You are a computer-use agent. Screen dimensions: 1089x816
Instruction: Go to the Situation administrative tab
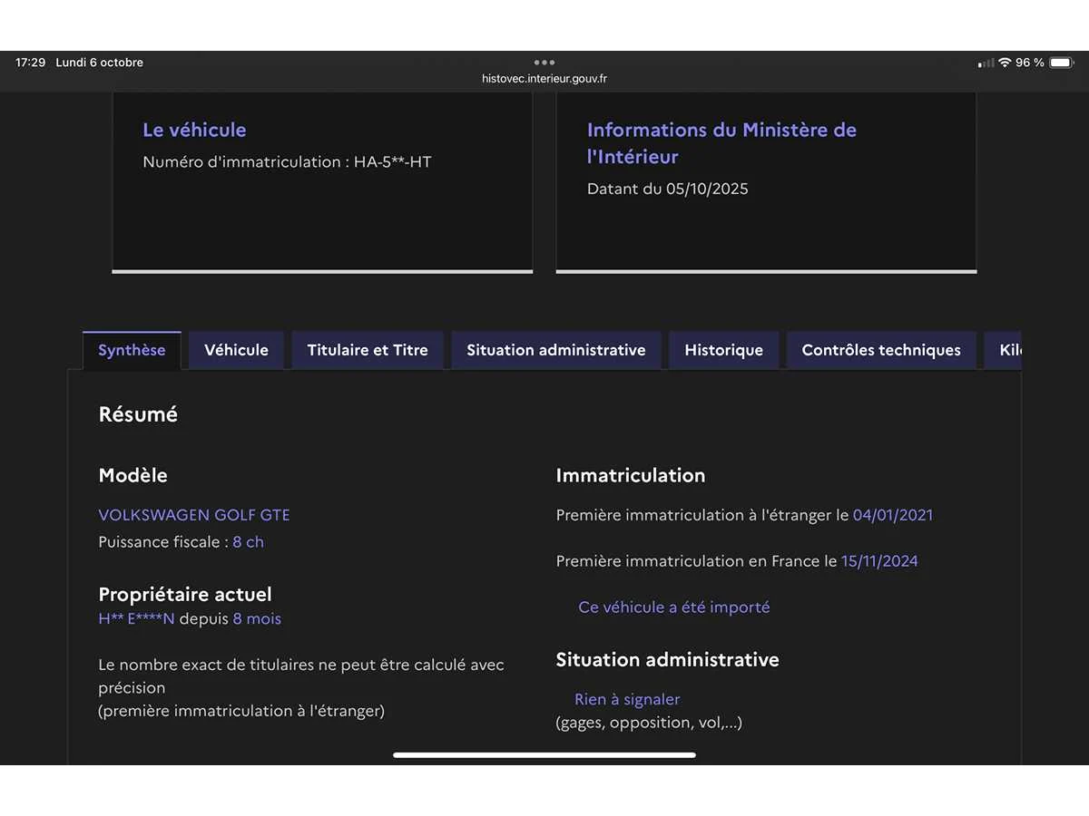pos(556,350)
